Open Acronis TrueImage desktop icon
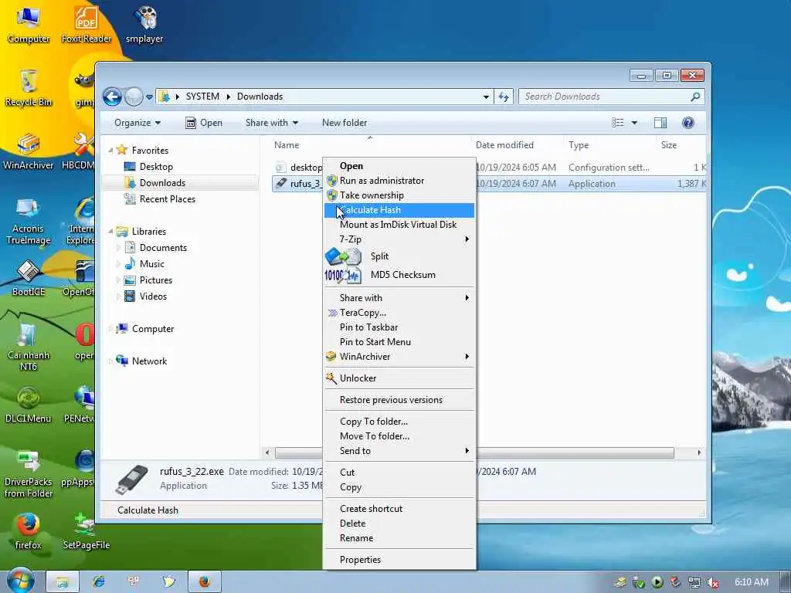 point(29,221)
